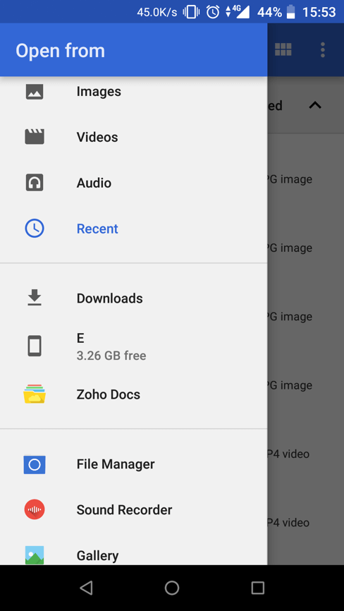Select the Recent menu entry

tap(133, 229)
